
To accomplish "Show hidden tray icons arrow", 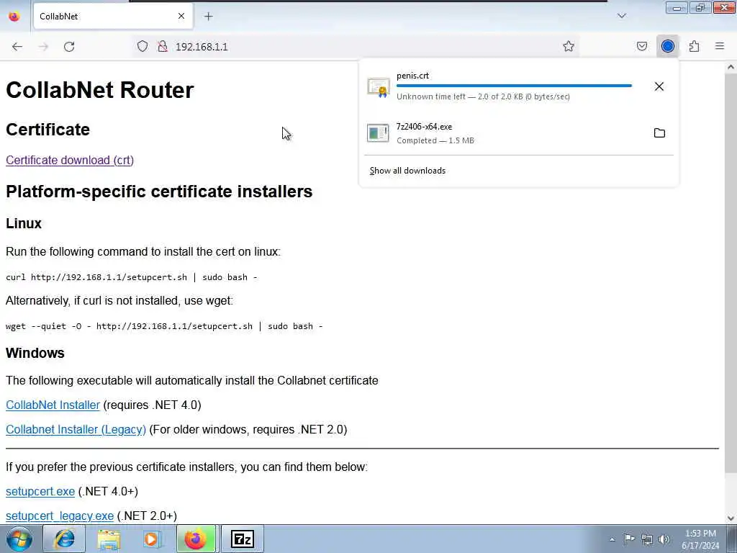I will (x=612, y=539).
